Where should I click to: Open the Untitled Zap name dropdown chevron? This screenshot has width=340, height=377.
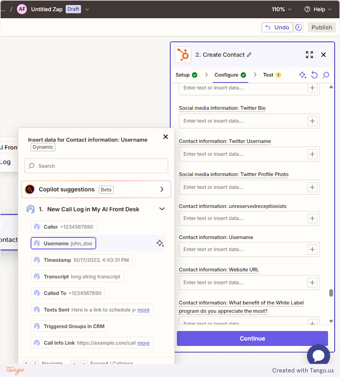pos(87,9)
